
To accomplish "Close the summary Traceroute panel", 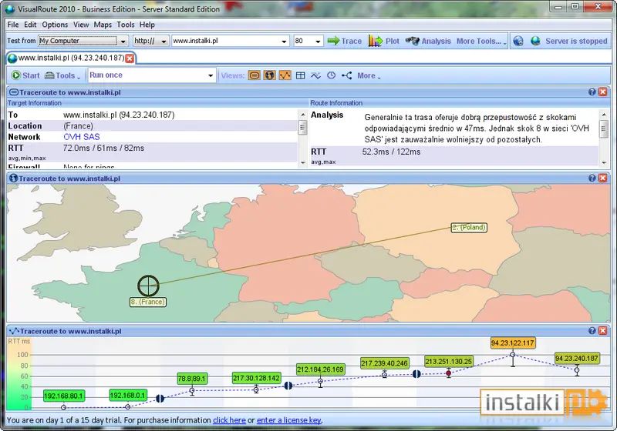I will (x=602, y=92).
